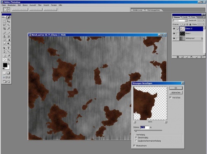The height and width of the screenshot is (154, 207).
Task: Hide the Ebene 2 layer
Action: [x=174, y=29]
